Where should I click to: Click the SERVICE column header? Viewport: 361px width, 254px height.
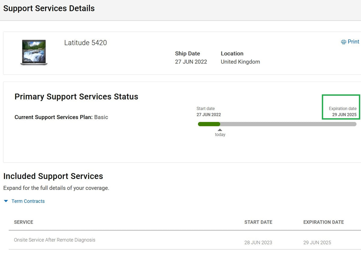23,222
